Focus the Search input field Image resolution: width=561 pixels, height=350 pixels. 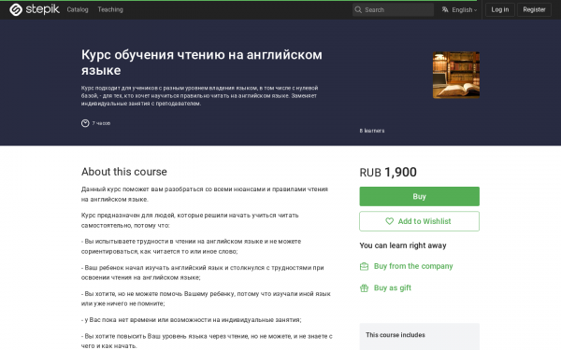394,9
